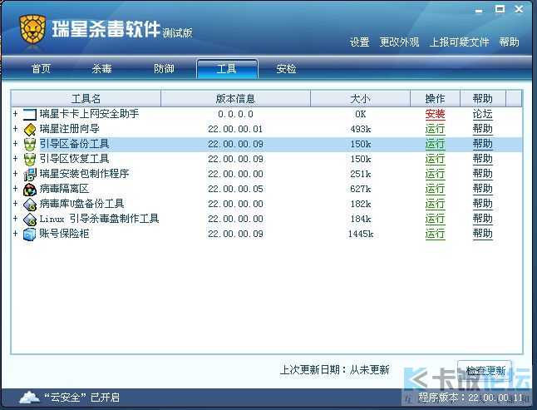Image resolution: width=537 pixels, height=410 pixels.
Task: Select the 工具 tab
Action: click(227, 68)
